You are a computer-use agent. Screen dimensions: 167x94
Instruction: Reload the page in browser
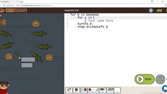4,5
